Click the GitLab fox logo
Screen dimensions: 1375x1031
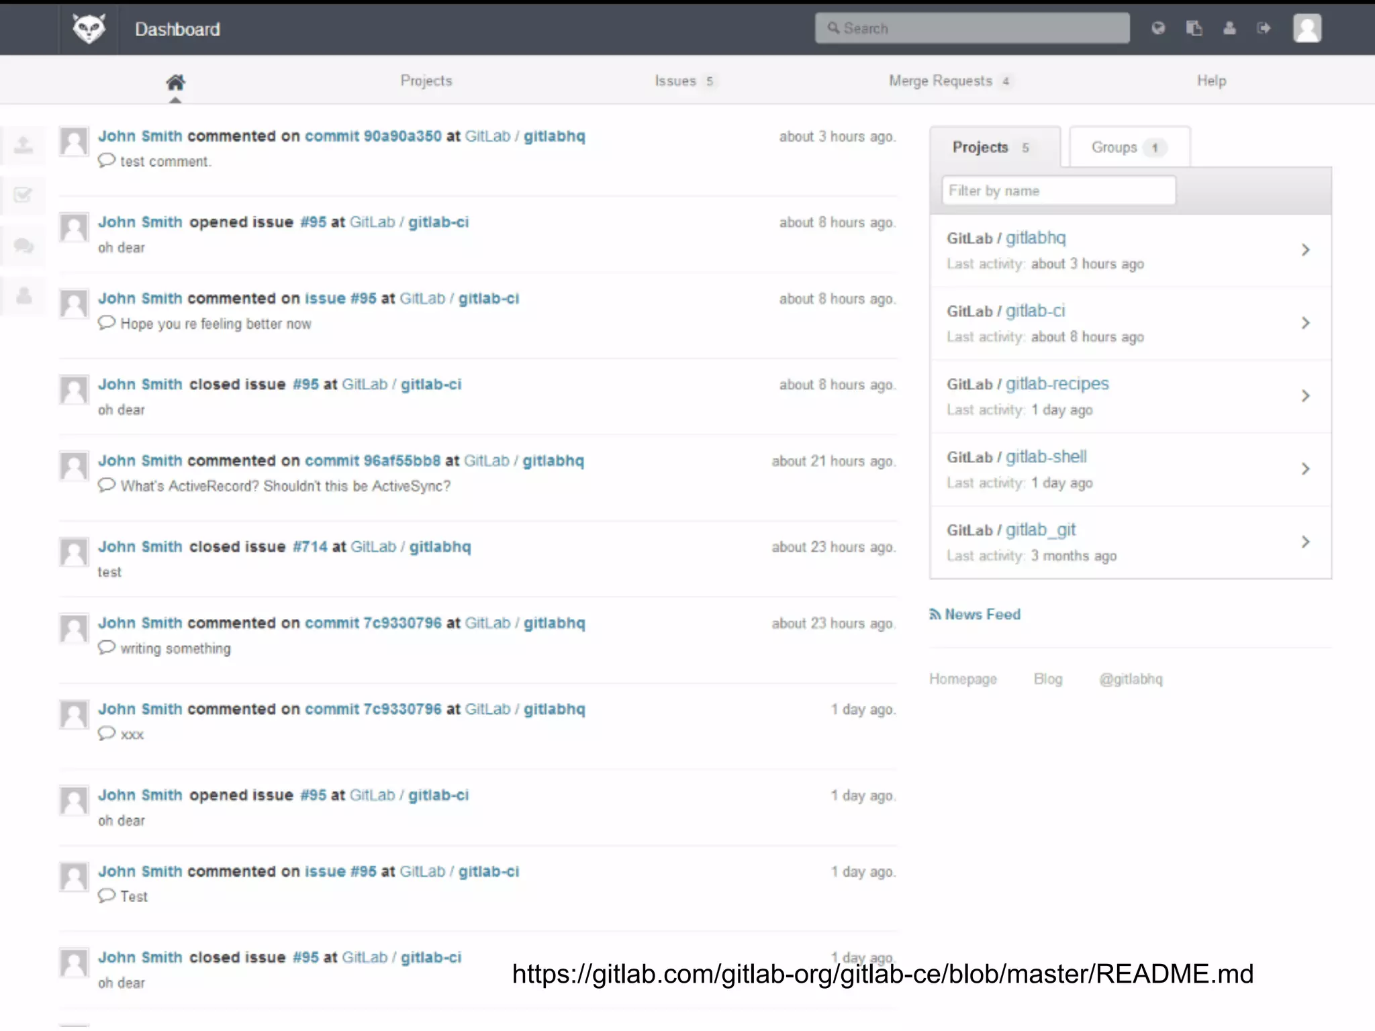coord(89,29)
